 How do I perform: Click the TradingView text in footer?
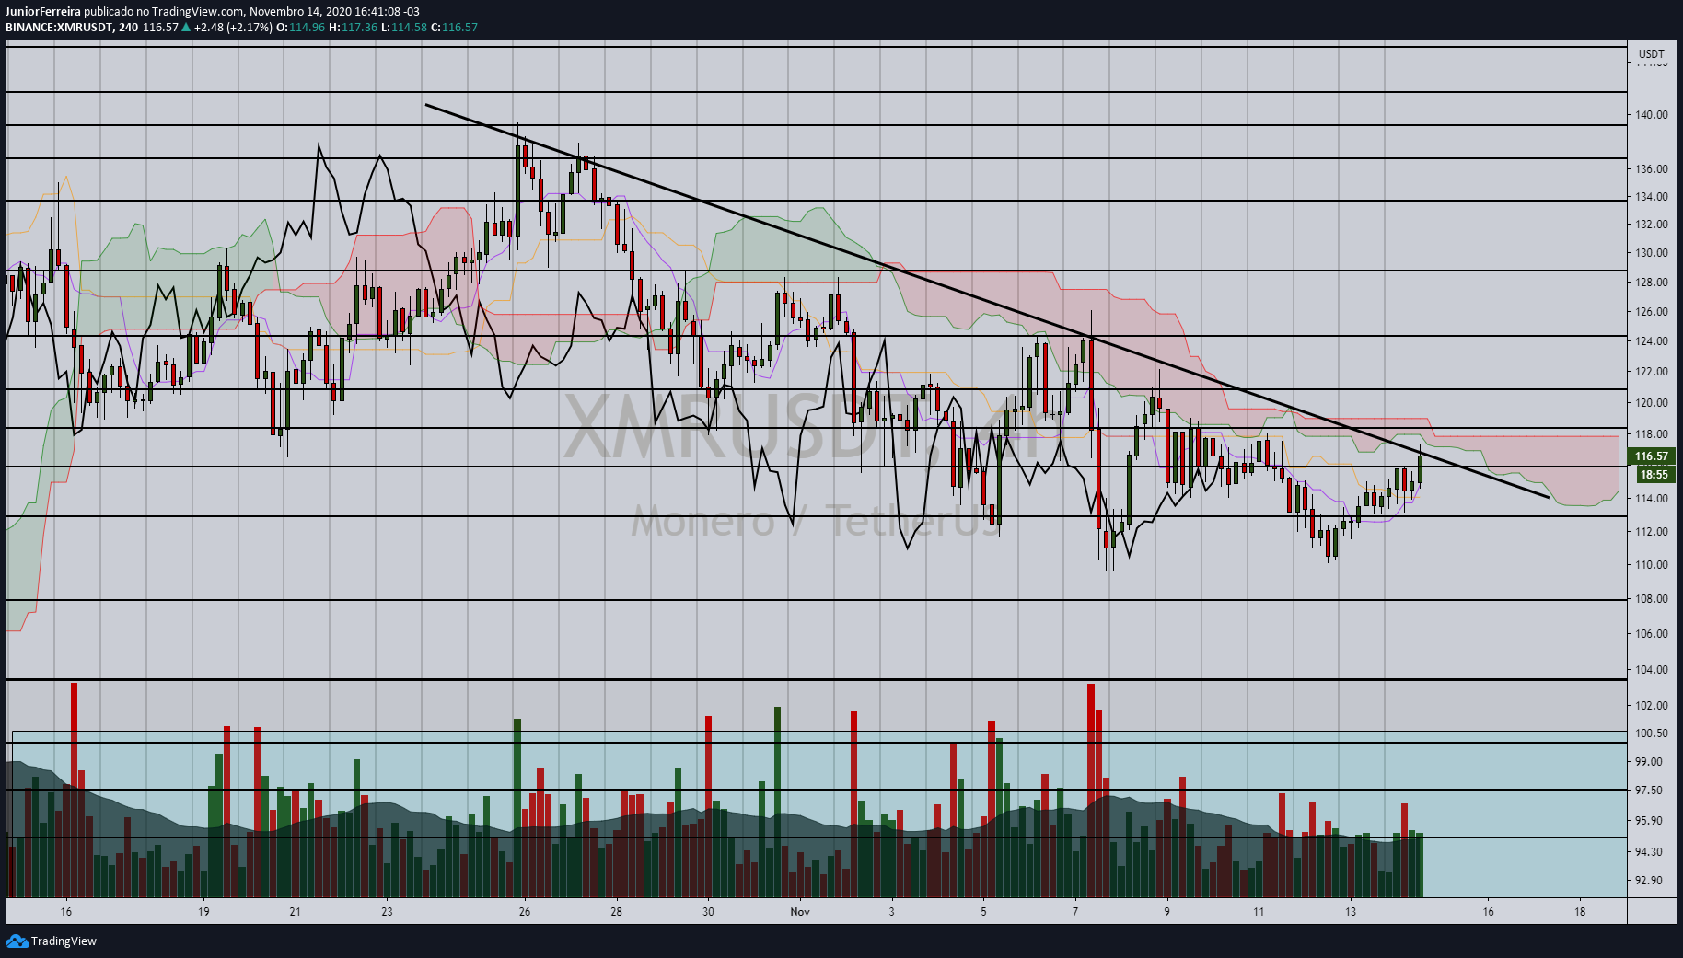(64, 941)
